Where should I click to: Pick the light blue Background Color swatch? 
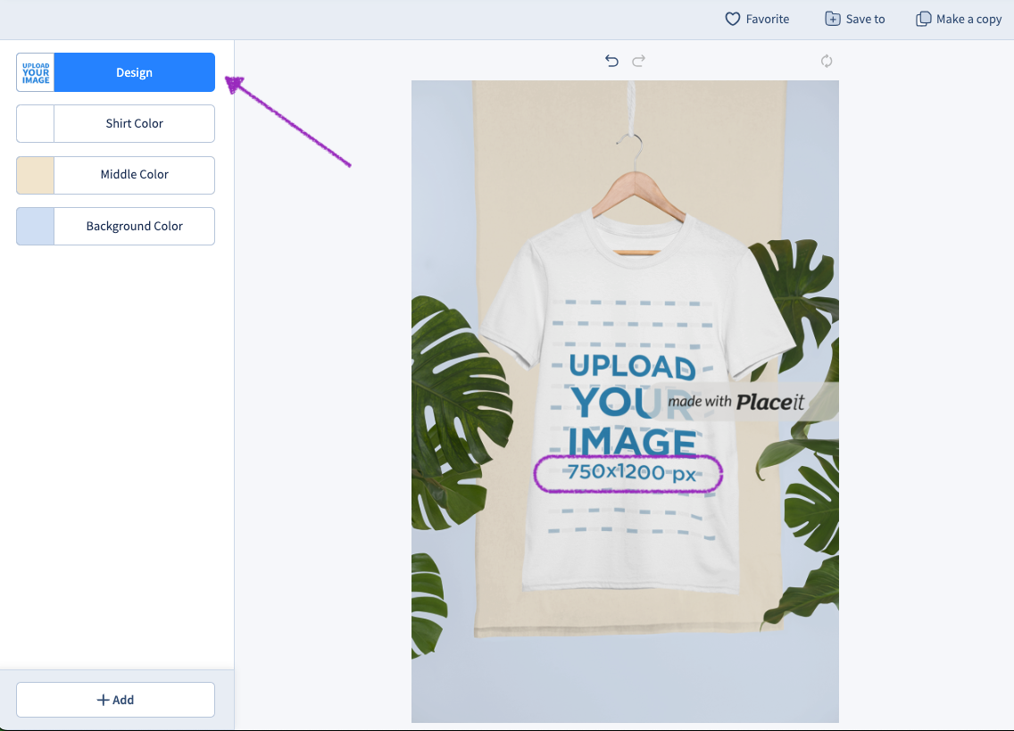[x=36, y=226]
